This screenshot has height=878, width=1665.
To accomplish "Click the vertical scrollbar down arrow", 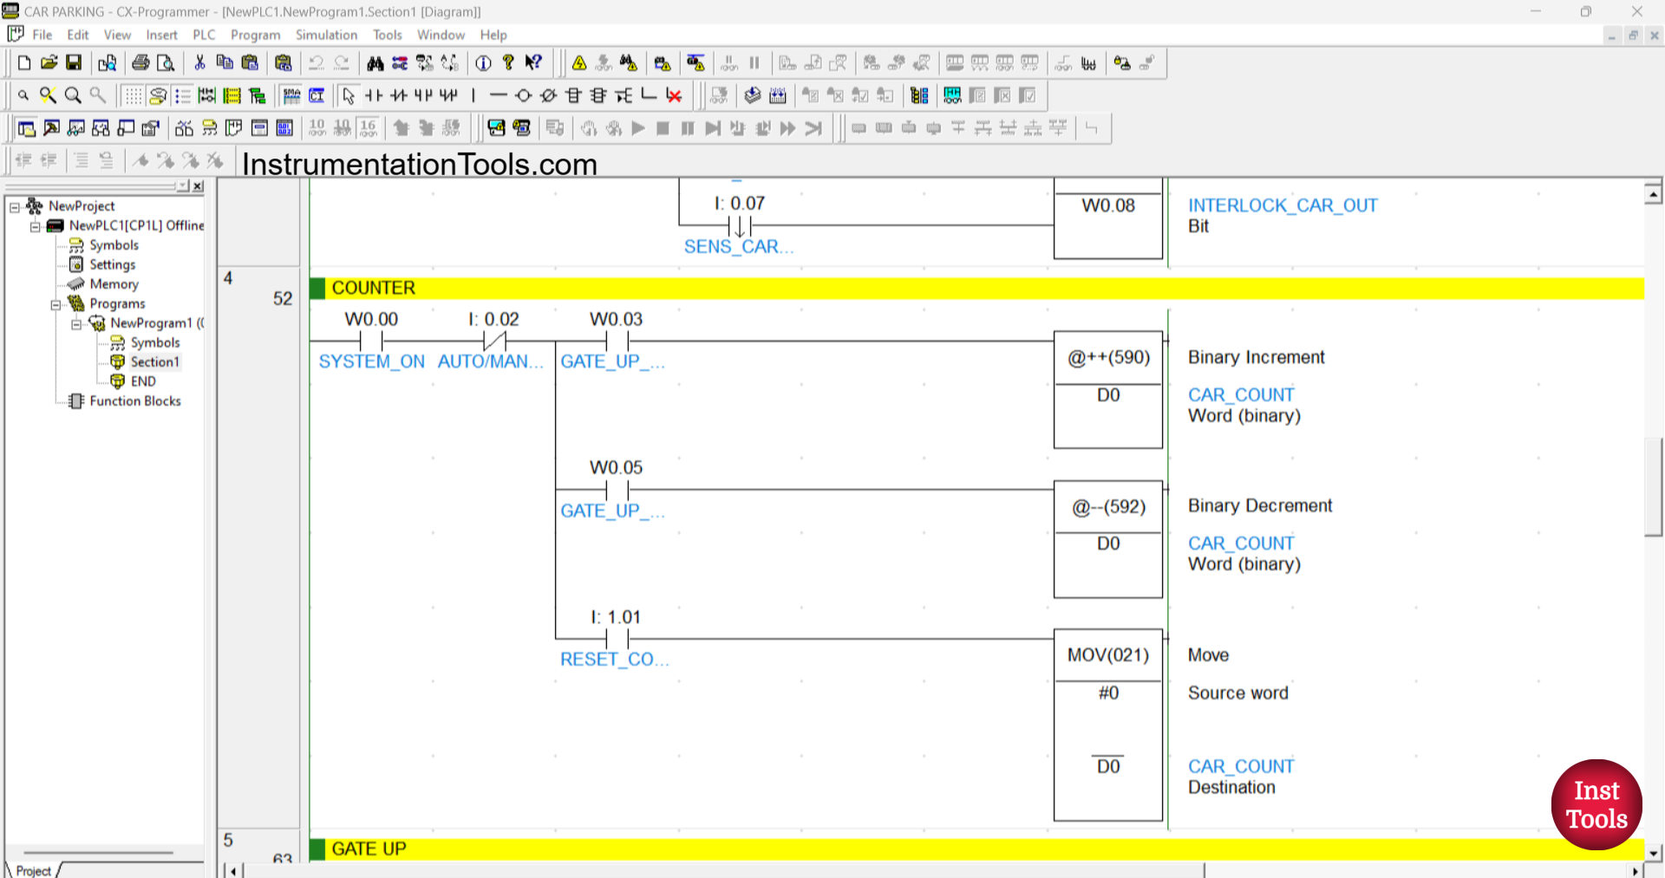I will [x=1653, y=853].
